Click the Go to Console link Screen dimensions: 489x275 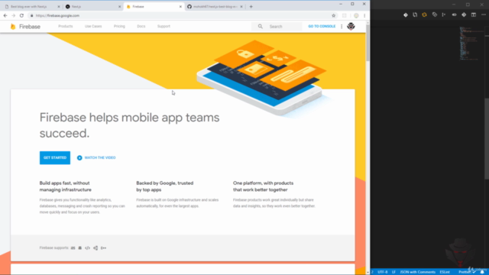(x=322, y=27)
